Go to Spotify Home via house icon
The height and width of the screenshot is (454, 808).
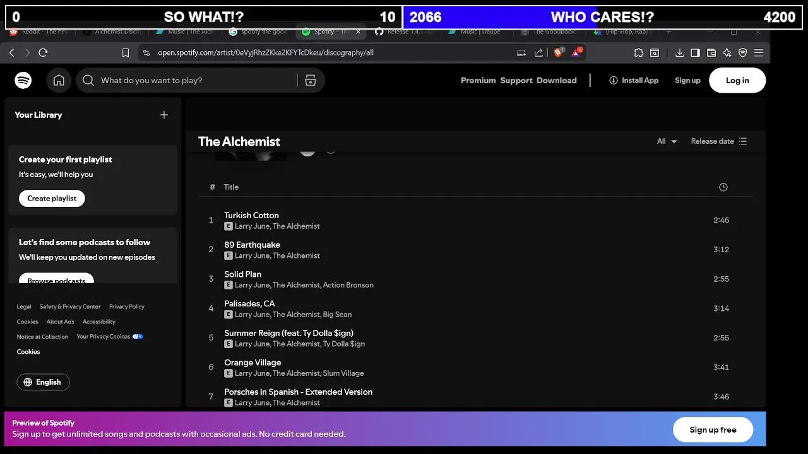coord(59,80)
